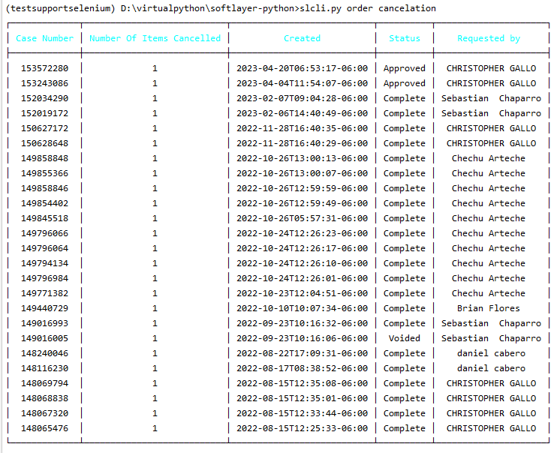The height and width of the screenshot is (453, 560).
Task: Select case number 148067320
Action: 44,412
